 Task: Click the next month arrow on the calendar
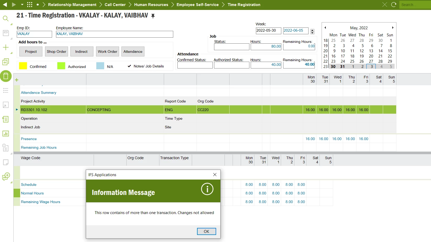point(393,27)
